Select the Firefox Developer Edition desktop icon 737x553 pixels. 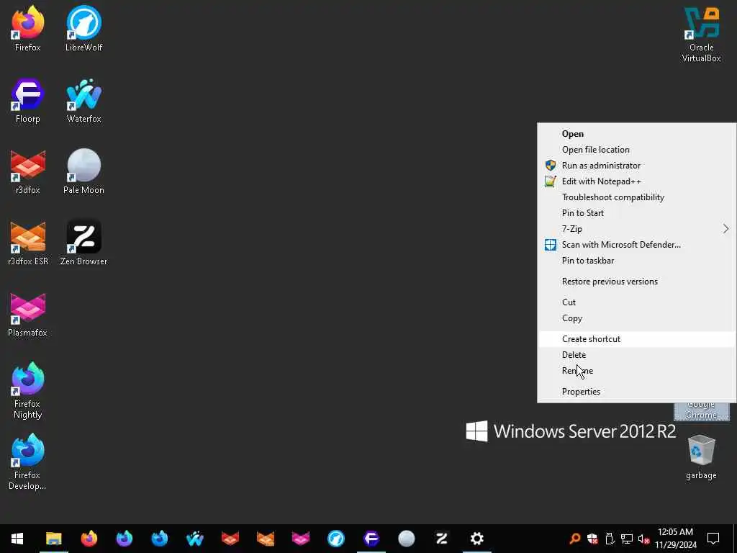point(28,462)
